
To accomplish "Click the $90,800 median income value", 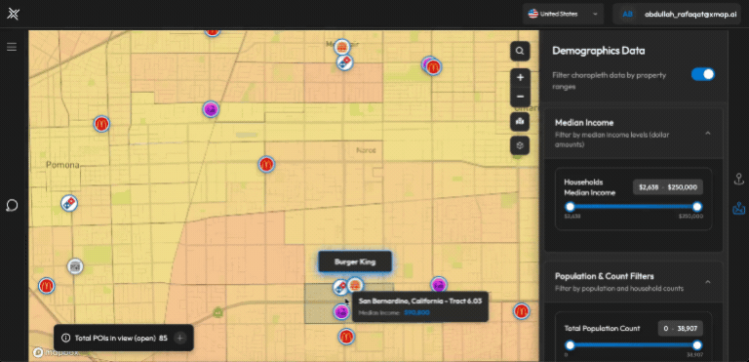I will pos(416,313).
